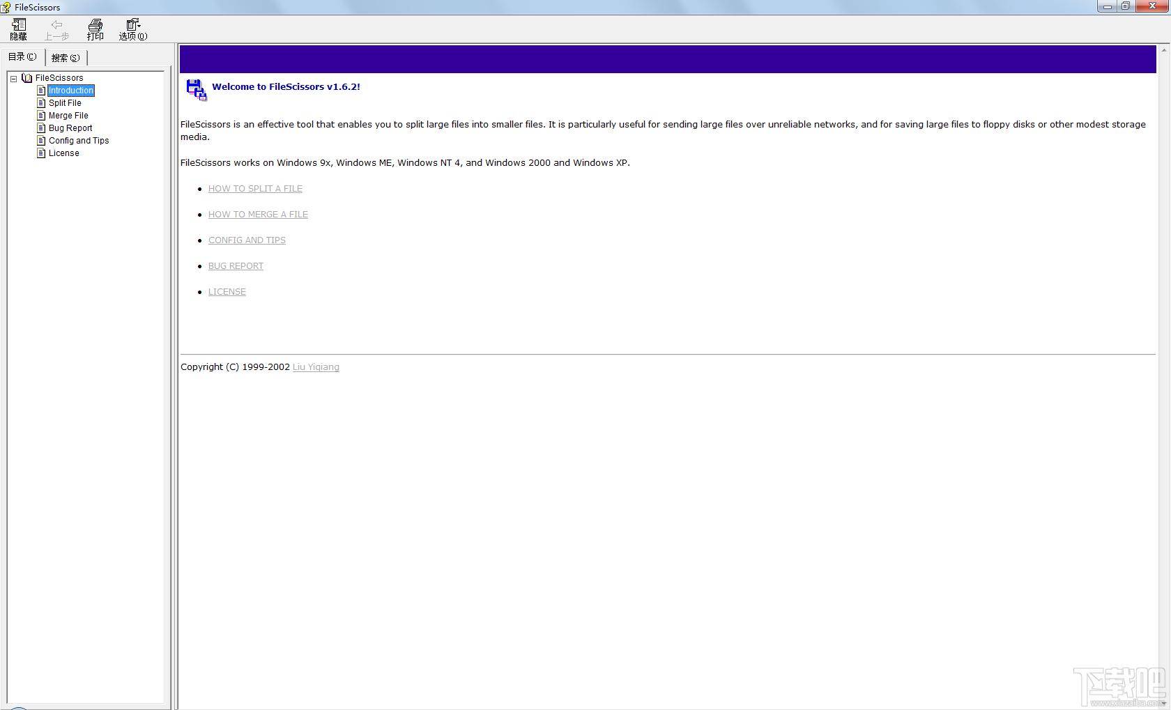Select the Introduction topic in tree

[71, 91]
